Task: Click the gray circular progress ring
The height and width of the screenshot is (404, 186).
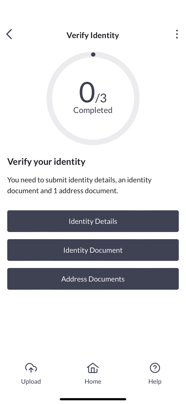Action: pyautogui.click(x=49, y=98)
